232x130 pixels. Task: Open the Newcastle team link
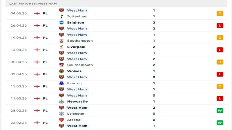pyautogui.click(x=77, y=101)
